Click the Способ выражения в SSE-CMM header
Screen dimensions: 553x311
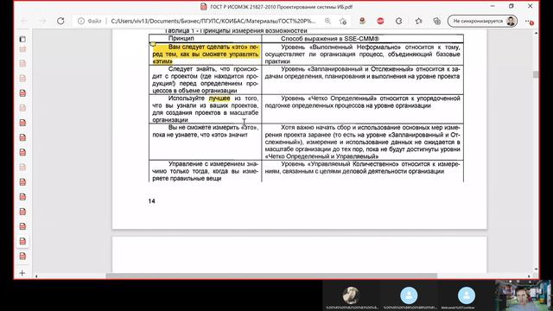coord(330,38)
